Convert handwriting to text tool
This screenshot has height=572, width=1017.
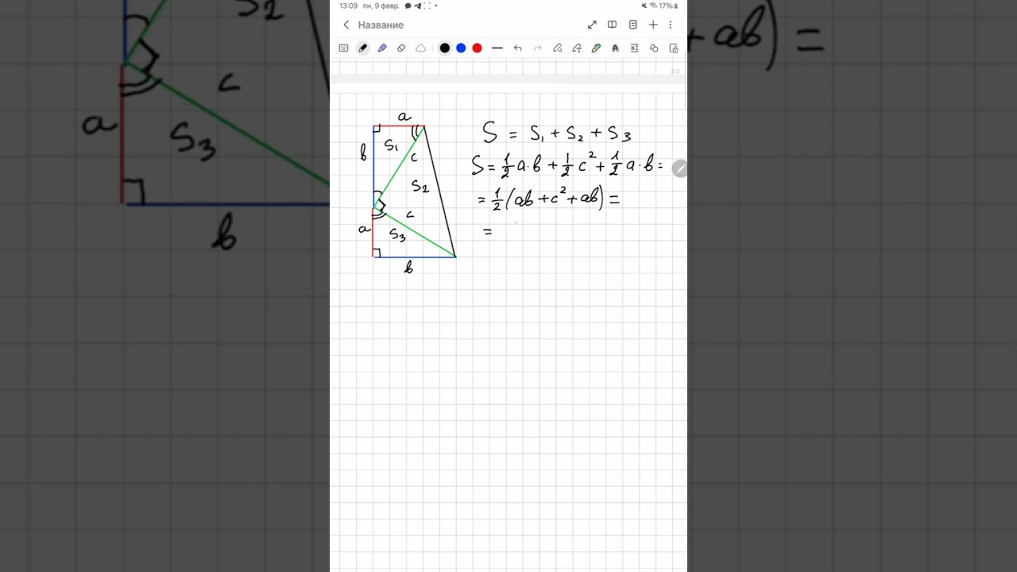577,48
